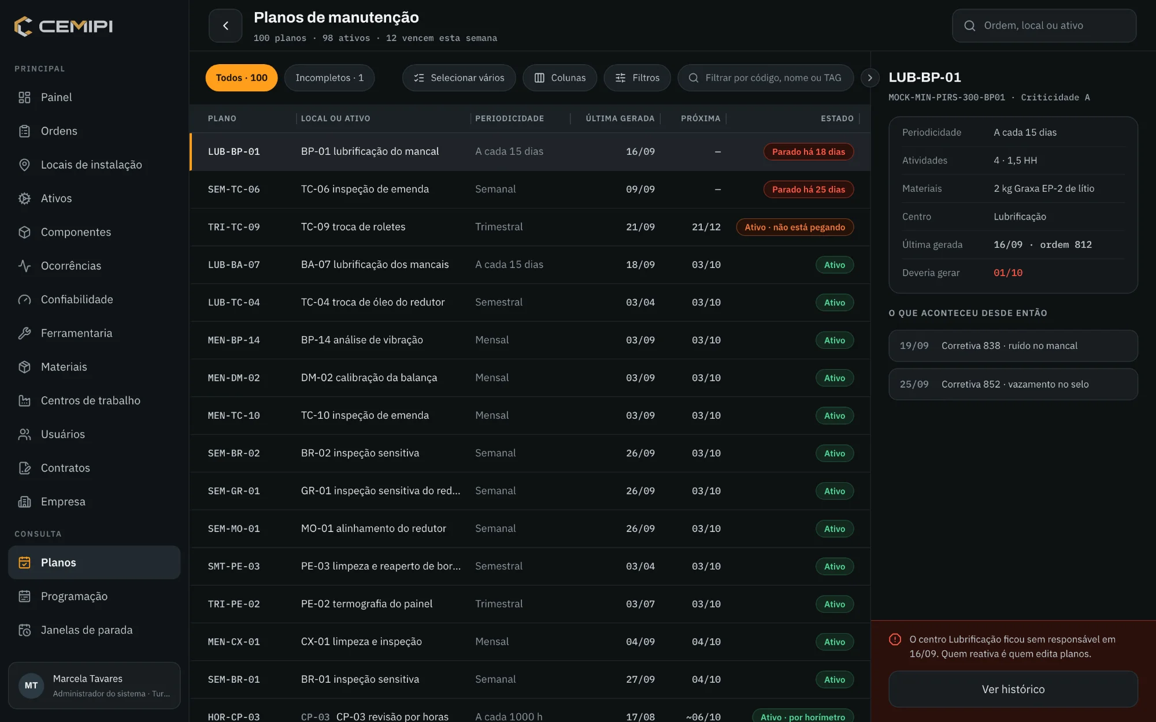
Task: Open the Painel dashboard icon
Action: 24,97
